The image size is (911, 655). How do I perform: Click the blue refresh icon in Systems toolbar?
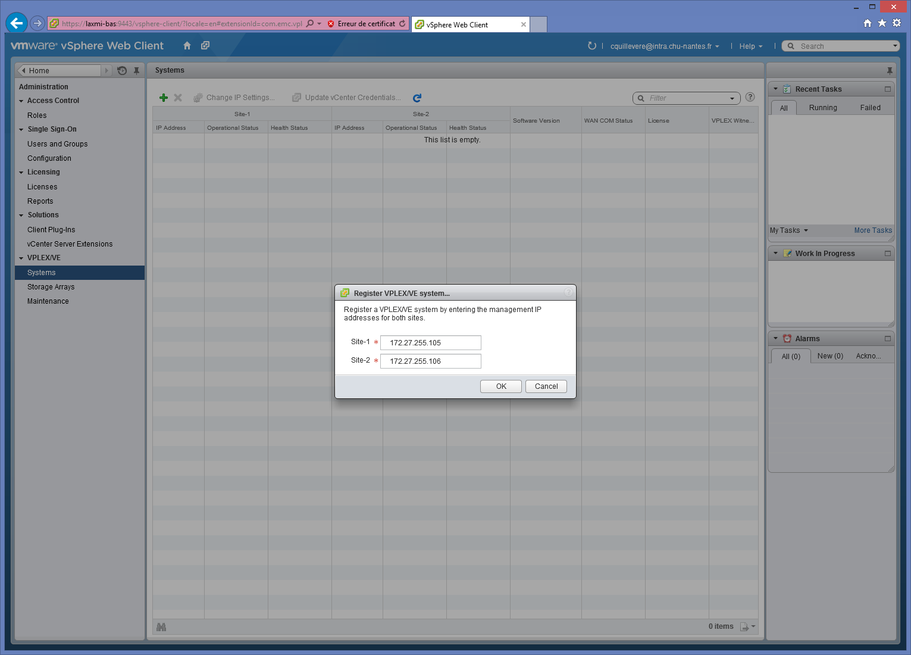pyautogui.click(x=417, y=98)
